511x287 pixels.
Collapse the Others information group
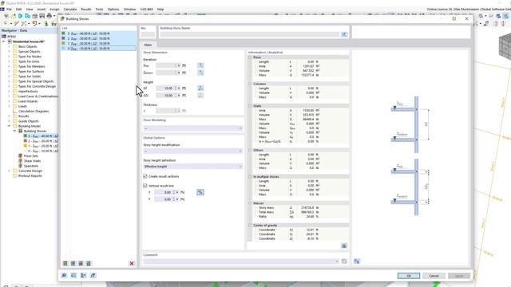pyautogui.click(x=250, y=150)
